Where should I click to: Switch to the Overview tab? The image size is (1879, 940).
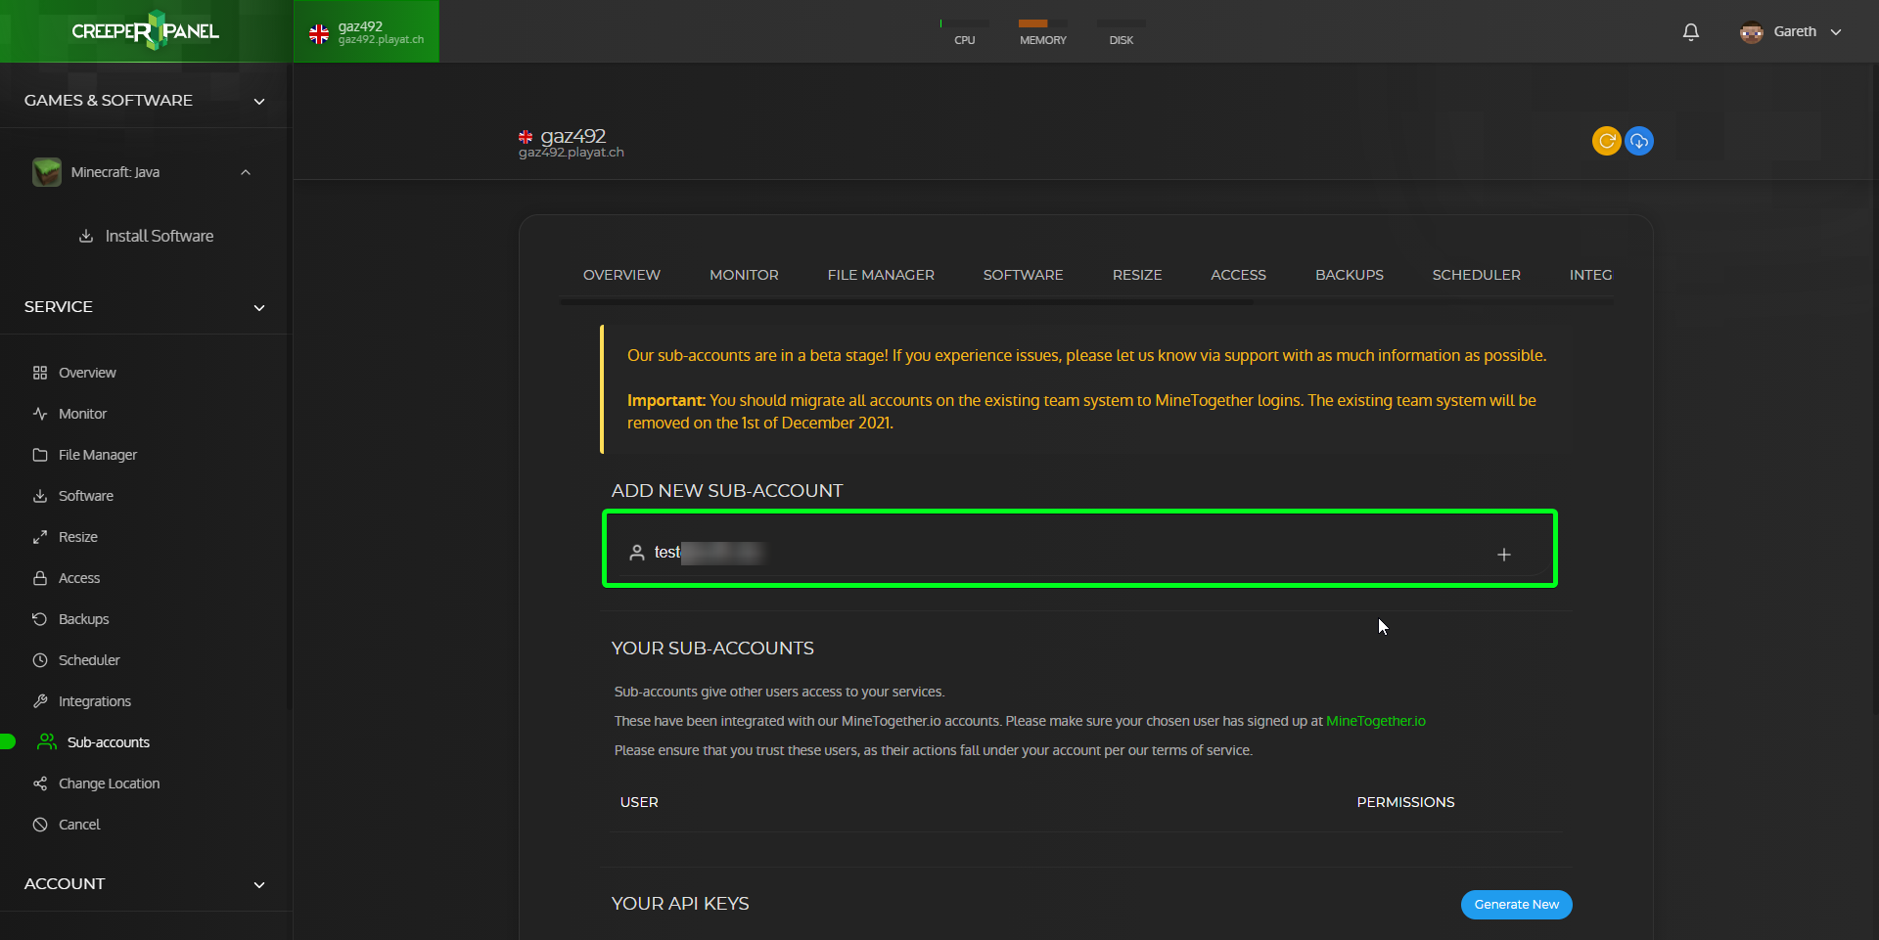click(x=621, y=275)
